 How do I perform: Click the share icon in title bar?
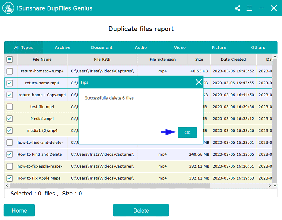tap(238, 8)
